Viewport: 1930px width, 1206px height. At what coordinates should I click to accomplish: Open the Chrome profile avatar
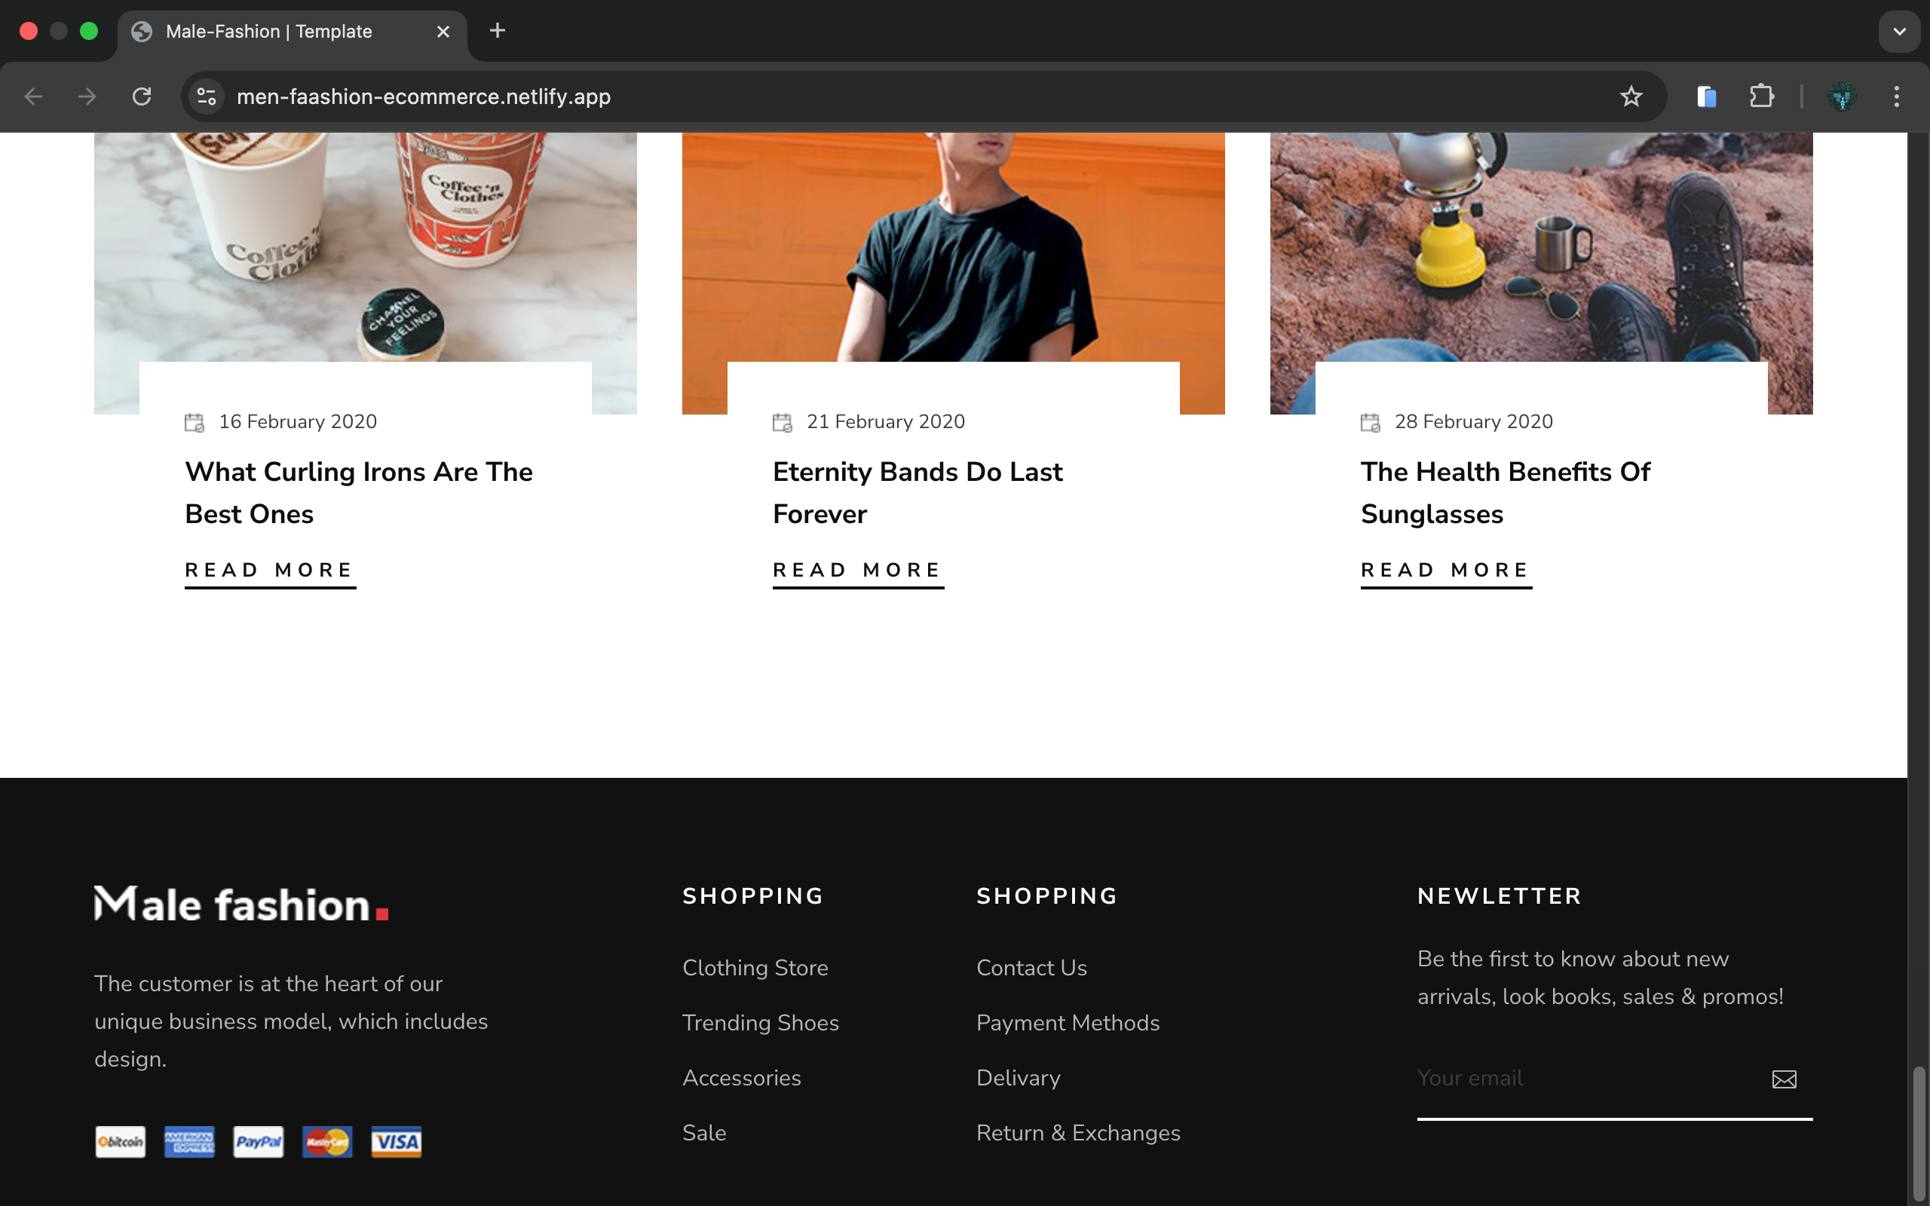(x=1842, y=96)
